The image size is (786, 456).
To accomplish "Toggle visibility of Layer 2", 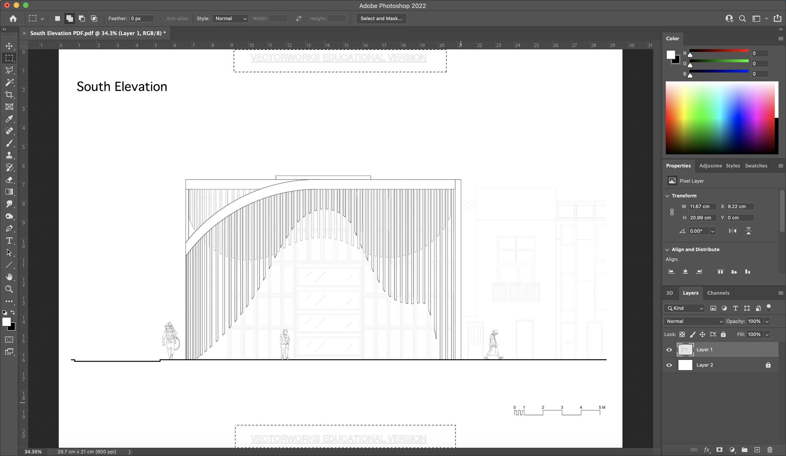I will (x=669, y=365).
